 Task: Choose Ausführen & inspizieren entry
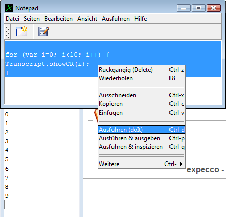142,147
